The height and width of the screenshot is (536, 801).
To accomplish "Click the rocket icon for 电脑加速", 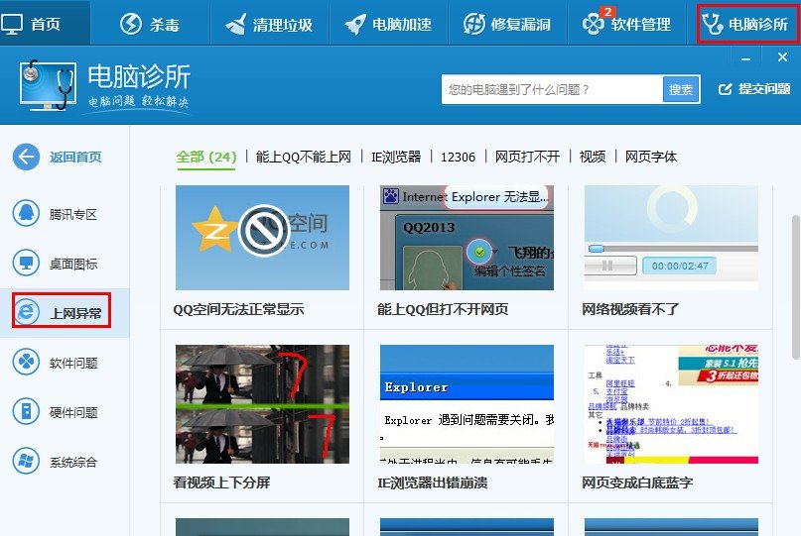I will (x=355, y=24).
